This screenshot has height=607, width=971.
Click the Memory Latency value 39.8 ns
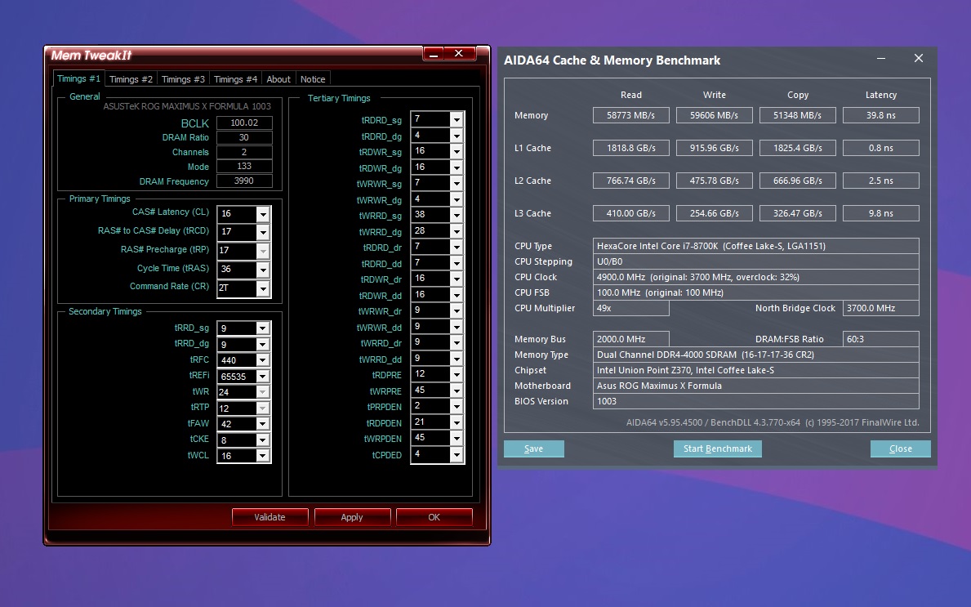point(880,115)
